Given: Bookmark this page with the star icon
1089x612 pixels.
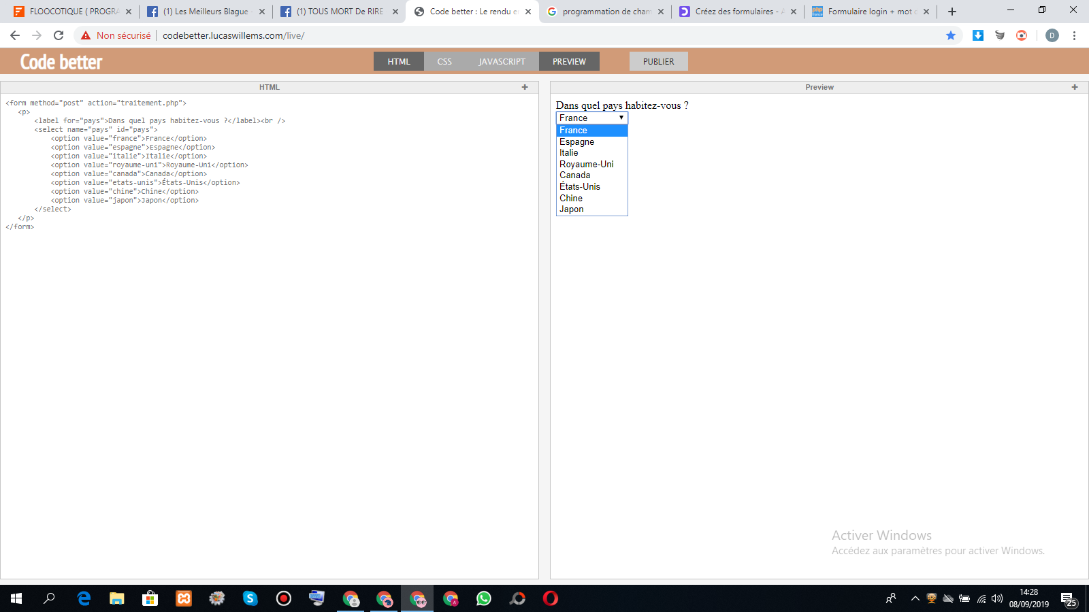Looking at the screenshot, I should click(951, 35).
